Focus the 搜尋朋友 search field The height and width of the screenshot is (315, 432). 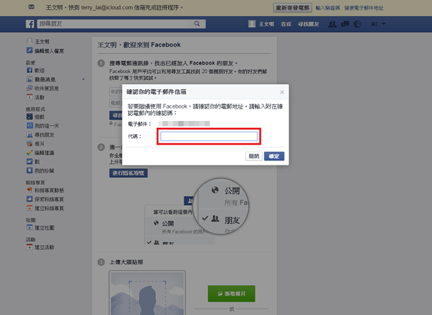pos(114,24)
